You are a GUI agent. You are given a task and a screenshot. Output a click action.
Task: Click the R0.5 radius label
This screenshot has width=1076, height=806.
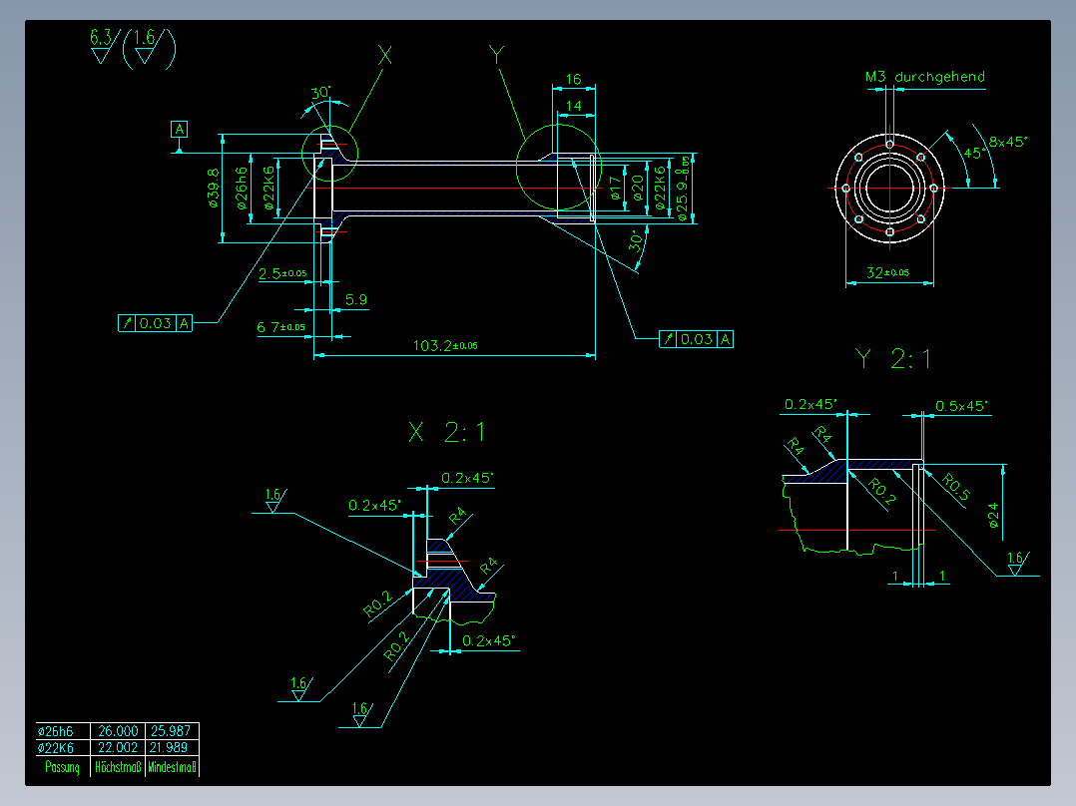click(956, 487)
